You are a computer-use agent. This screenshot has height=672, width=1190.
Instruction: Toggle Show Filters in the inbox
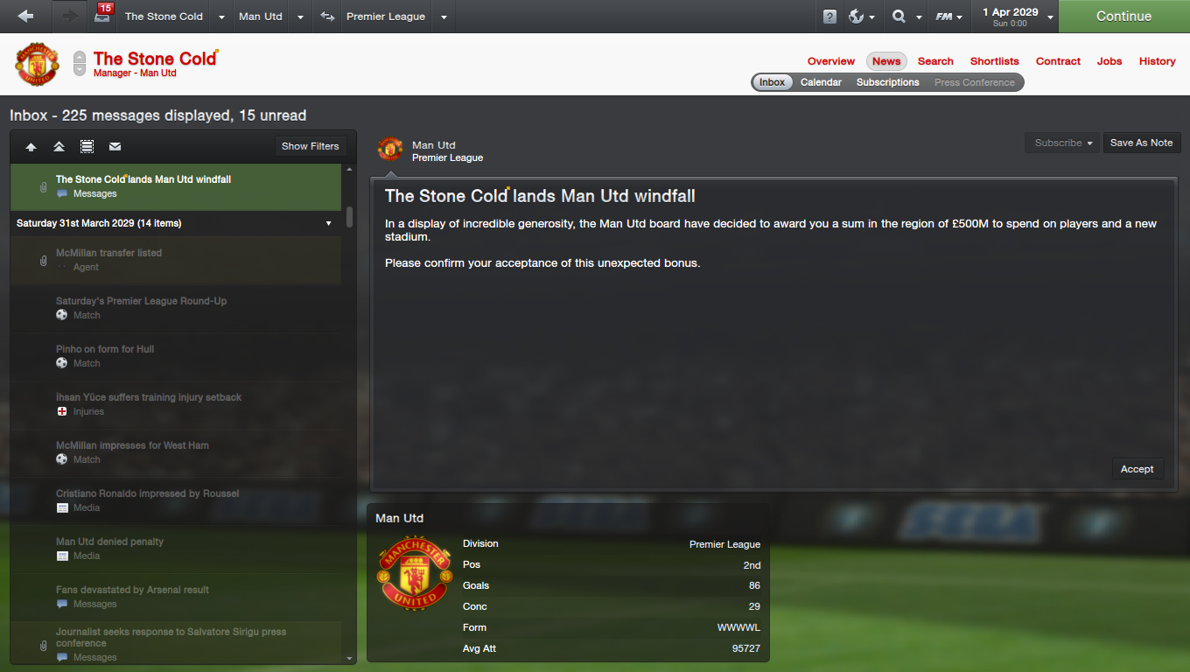click(x=311, y=146)
